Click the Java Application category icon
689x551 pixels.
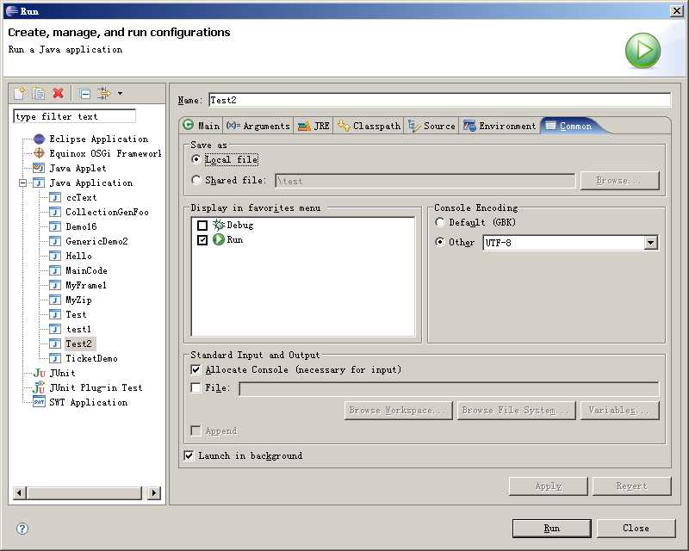click(39, 183)
